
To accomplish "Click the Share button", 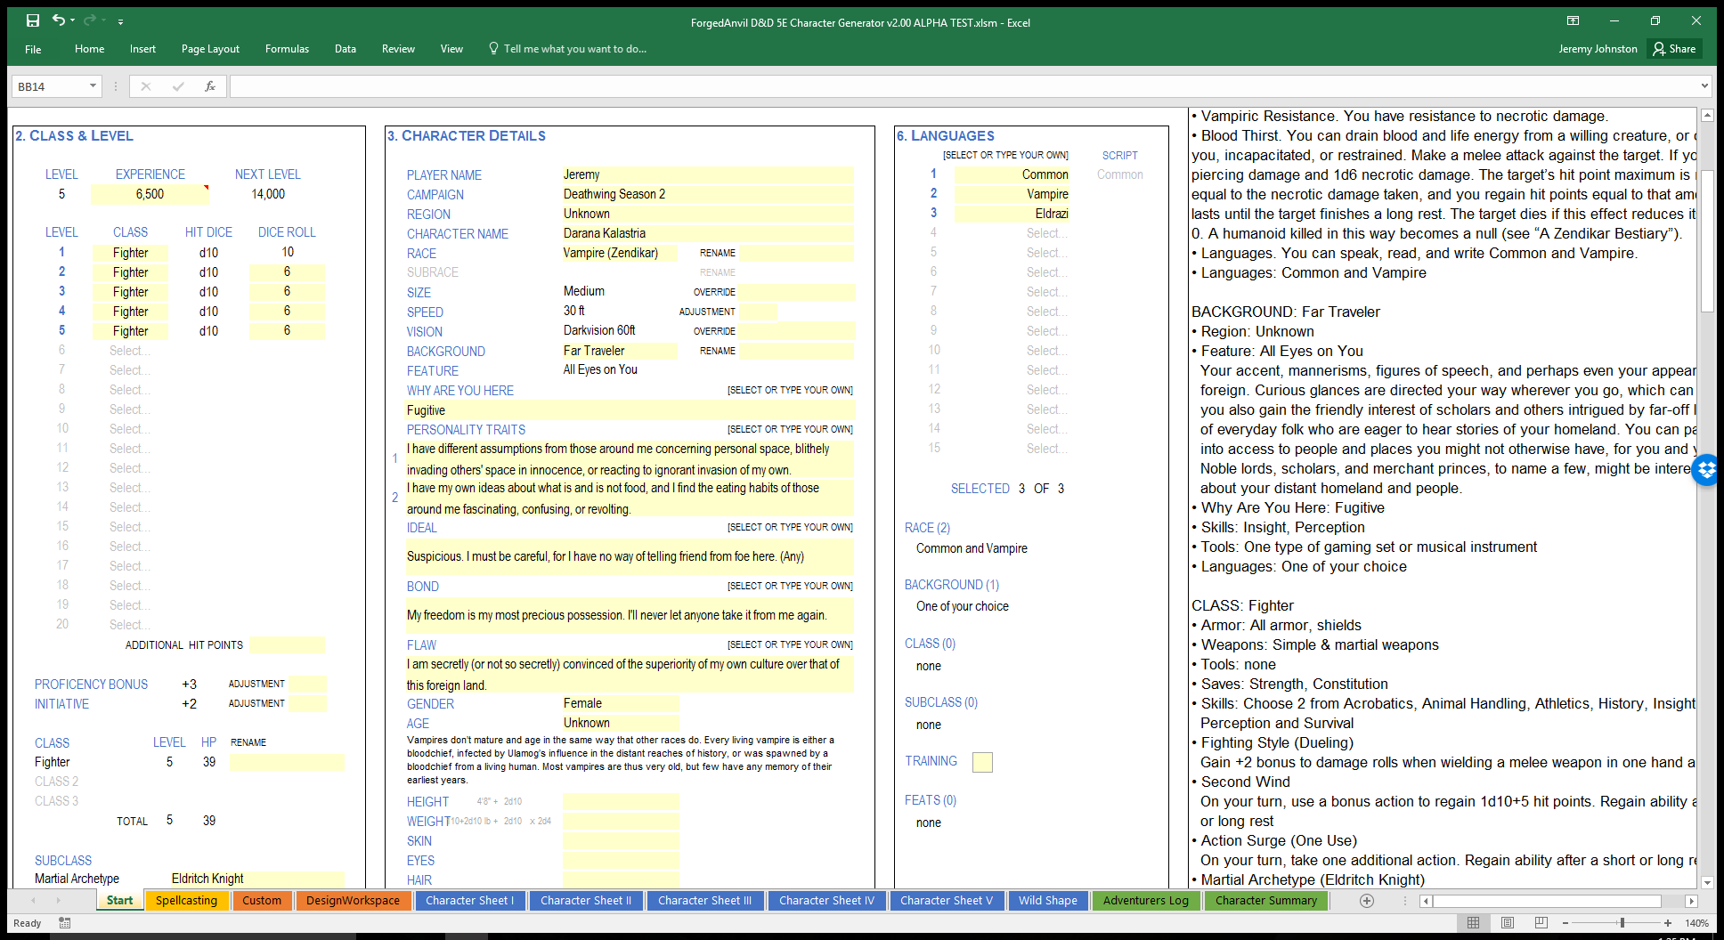I will [x=1674, y=49].
